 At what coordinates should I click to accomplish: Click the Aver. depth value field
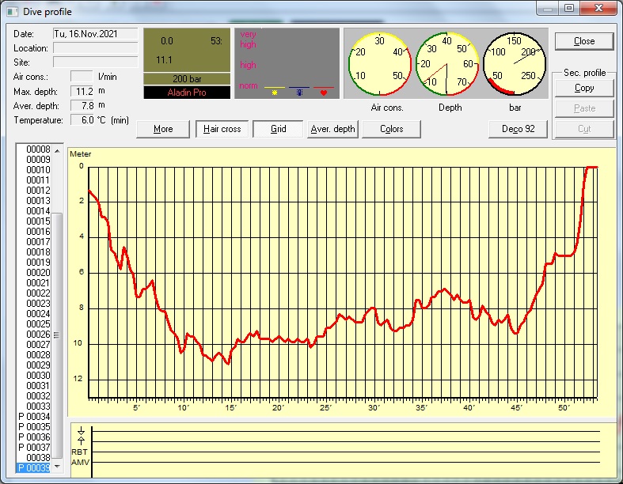click(x=82, y=106)
